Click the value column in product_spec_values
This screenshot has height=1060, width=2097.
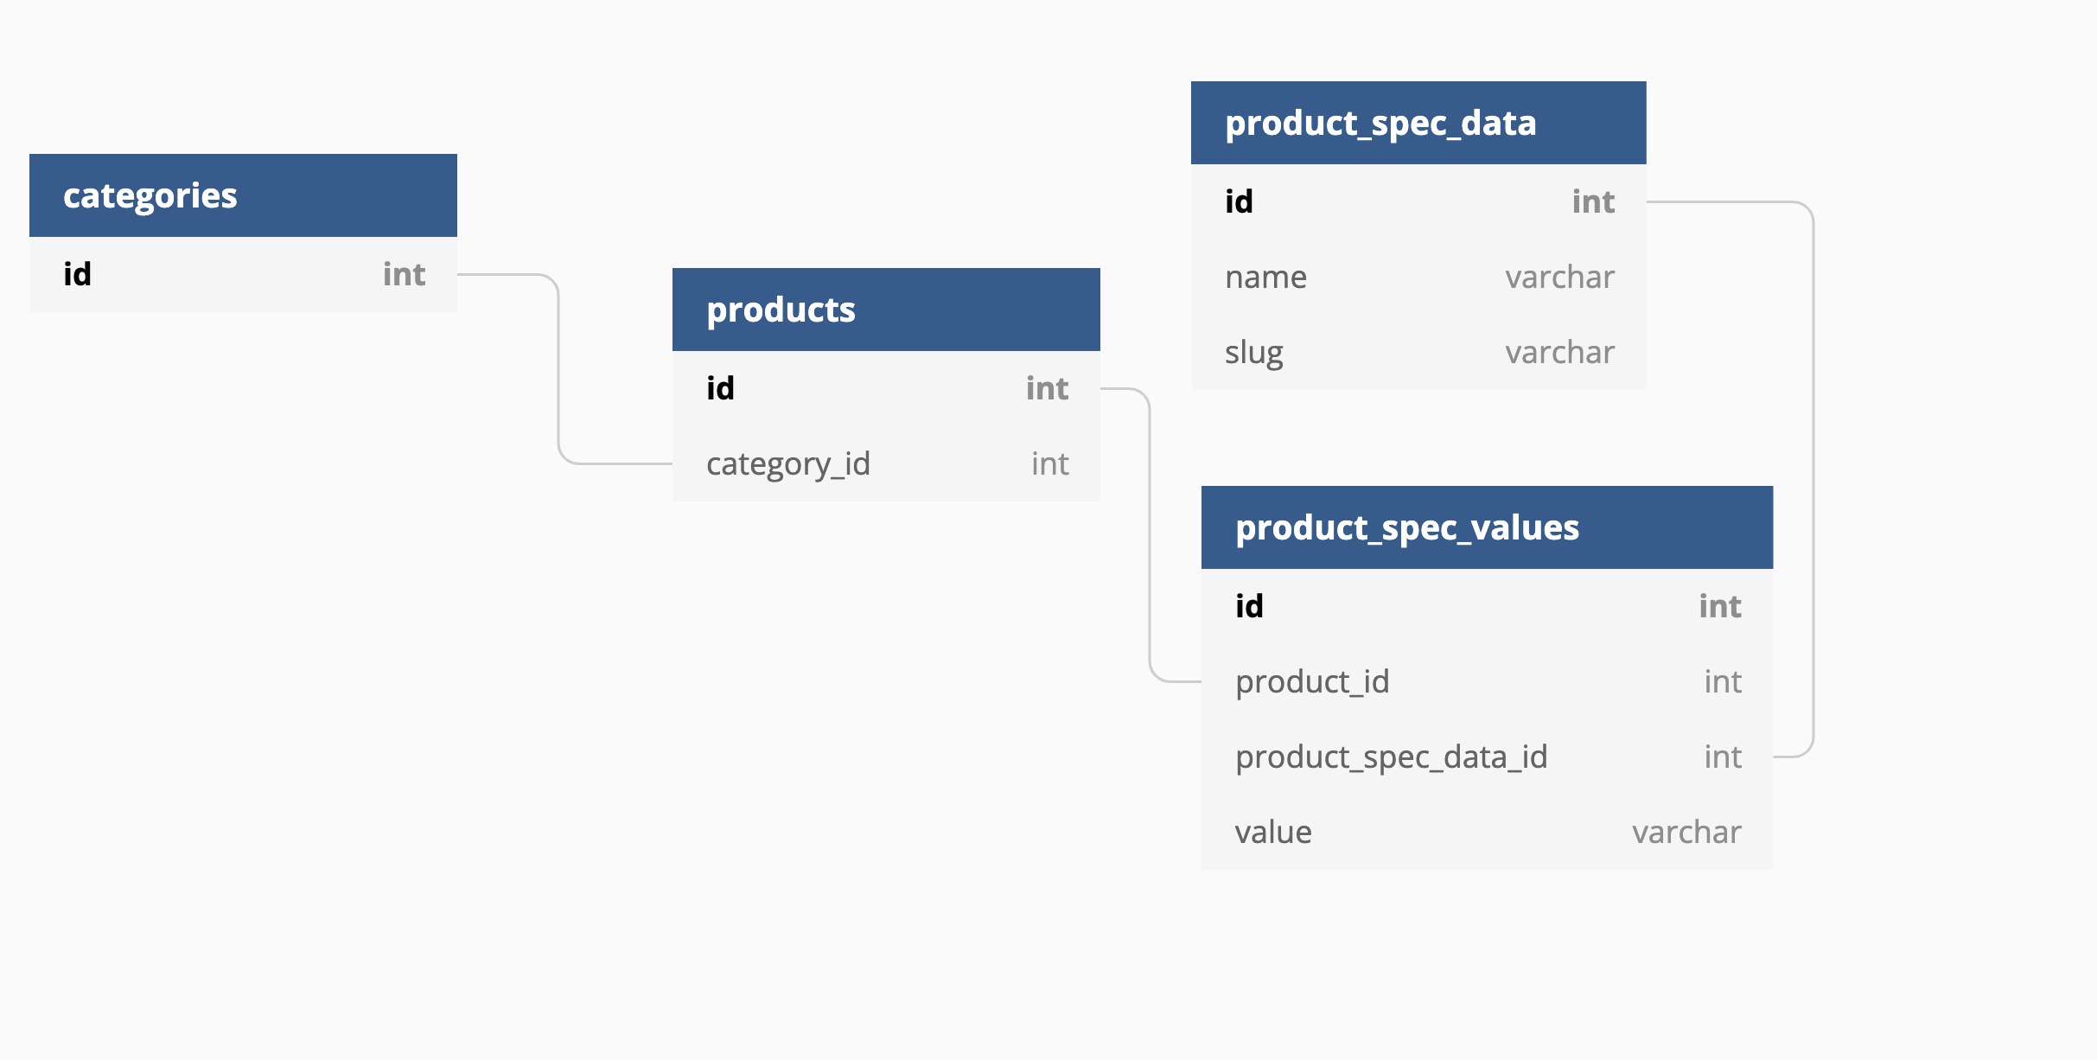(x=1273, y=833)
